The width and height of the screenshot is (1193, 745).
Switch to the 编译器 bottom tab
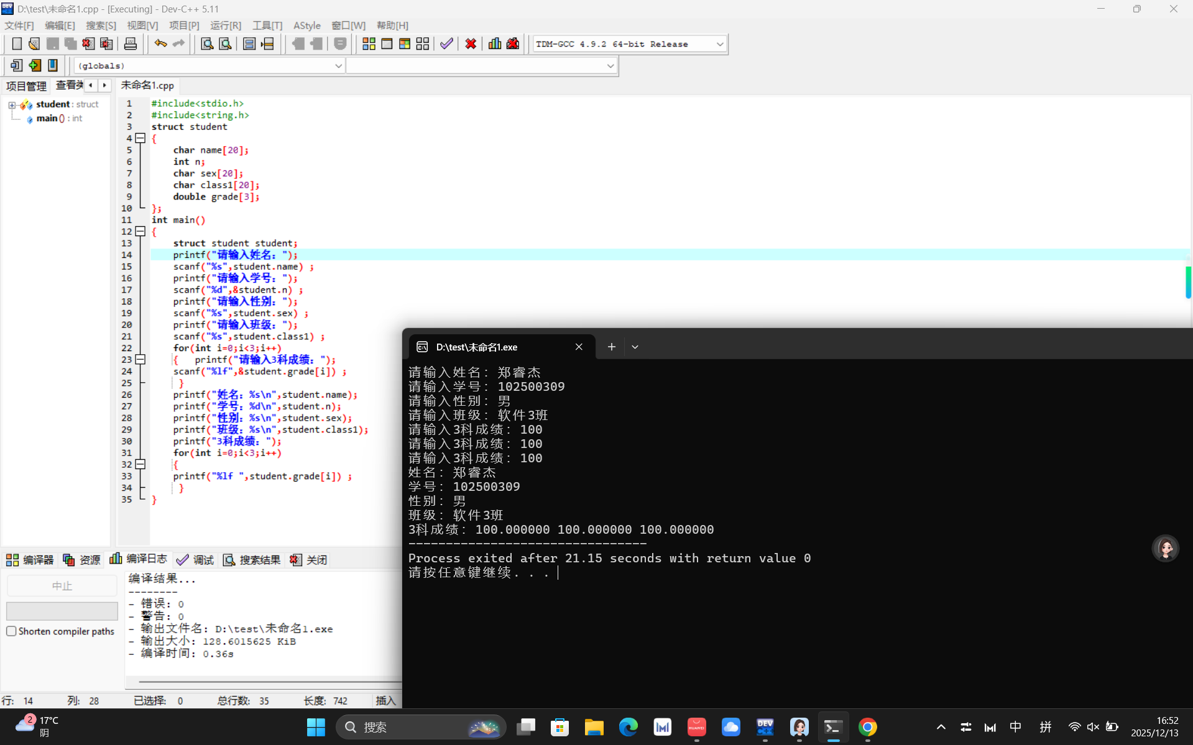pyautogui.click(x=30, y=560)
